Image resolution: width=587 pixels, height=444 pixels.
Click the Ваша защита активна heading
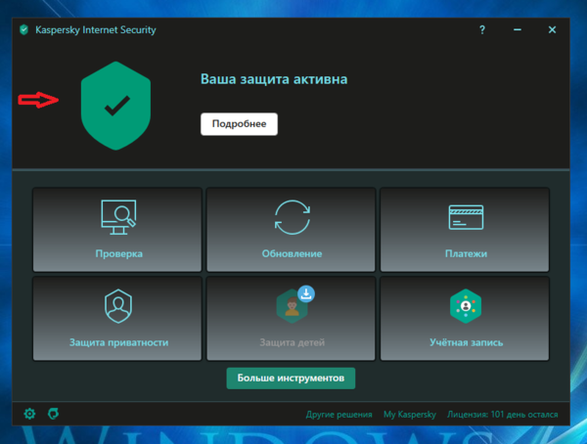coord(274,79)
